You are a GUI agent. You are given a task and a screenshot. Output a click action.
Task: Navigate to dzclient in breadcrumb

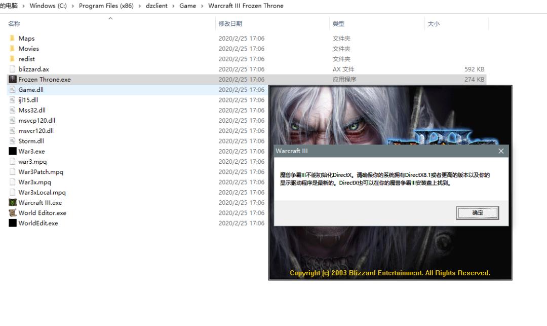157,6
